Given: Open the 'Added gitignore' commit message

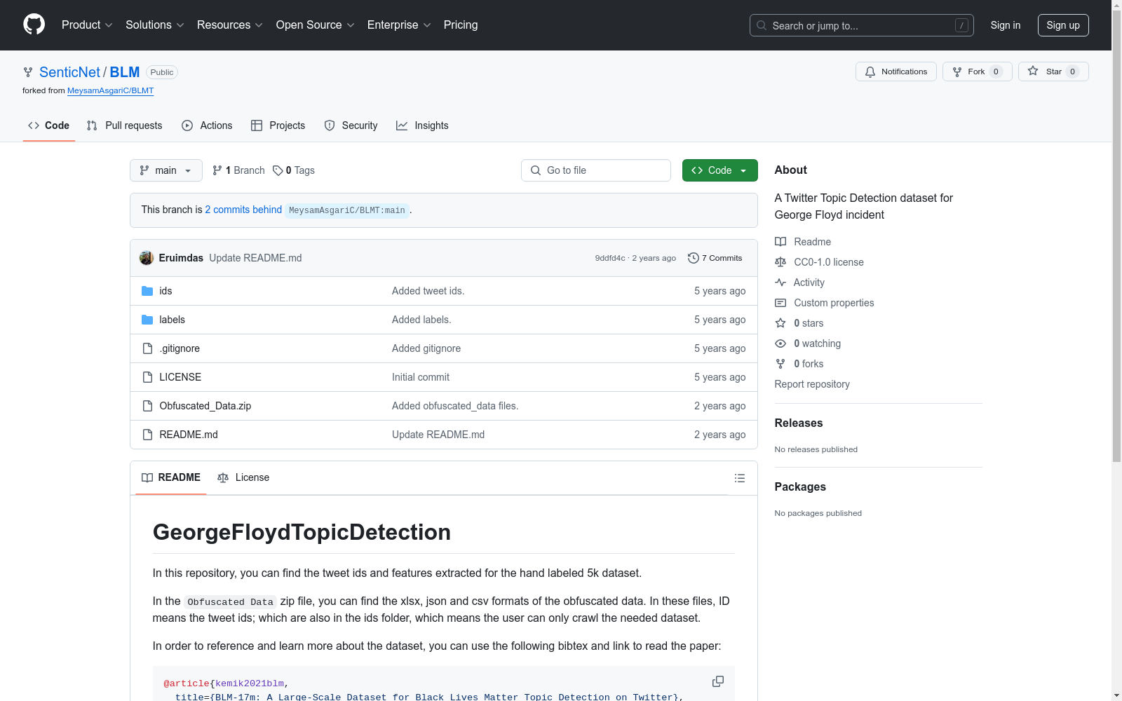Looking at the screenshot, I should point(426,348).
